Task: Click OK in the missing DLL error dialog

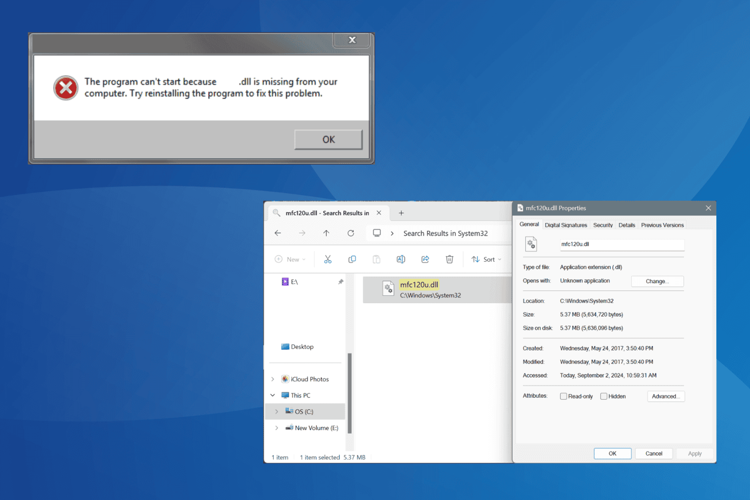Action: click(x=328, y=140)
